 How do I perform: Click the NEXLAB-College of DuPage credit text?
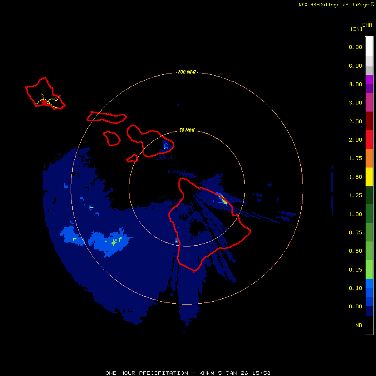click(x=333, y=5)
